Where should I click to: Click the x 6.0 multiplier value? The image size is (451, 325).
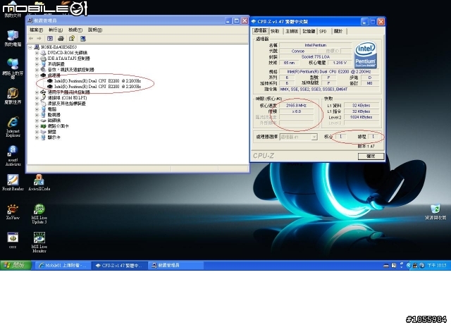pyautogui.click(x=296, y=111)
